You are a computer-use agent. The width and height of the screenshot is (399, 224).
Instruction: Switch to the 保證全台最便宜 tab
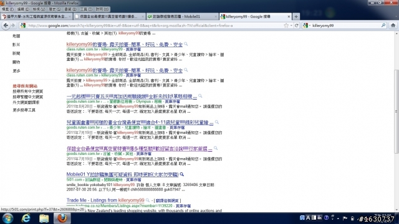pyautogui.click(x=110, y=17)
